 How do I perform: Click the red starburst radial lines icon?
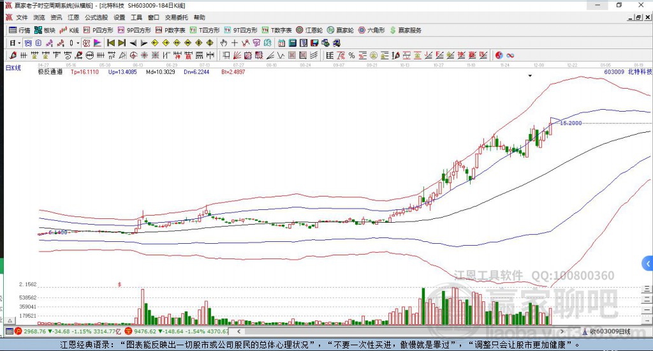pyautogui.click(x=144, y=56)
